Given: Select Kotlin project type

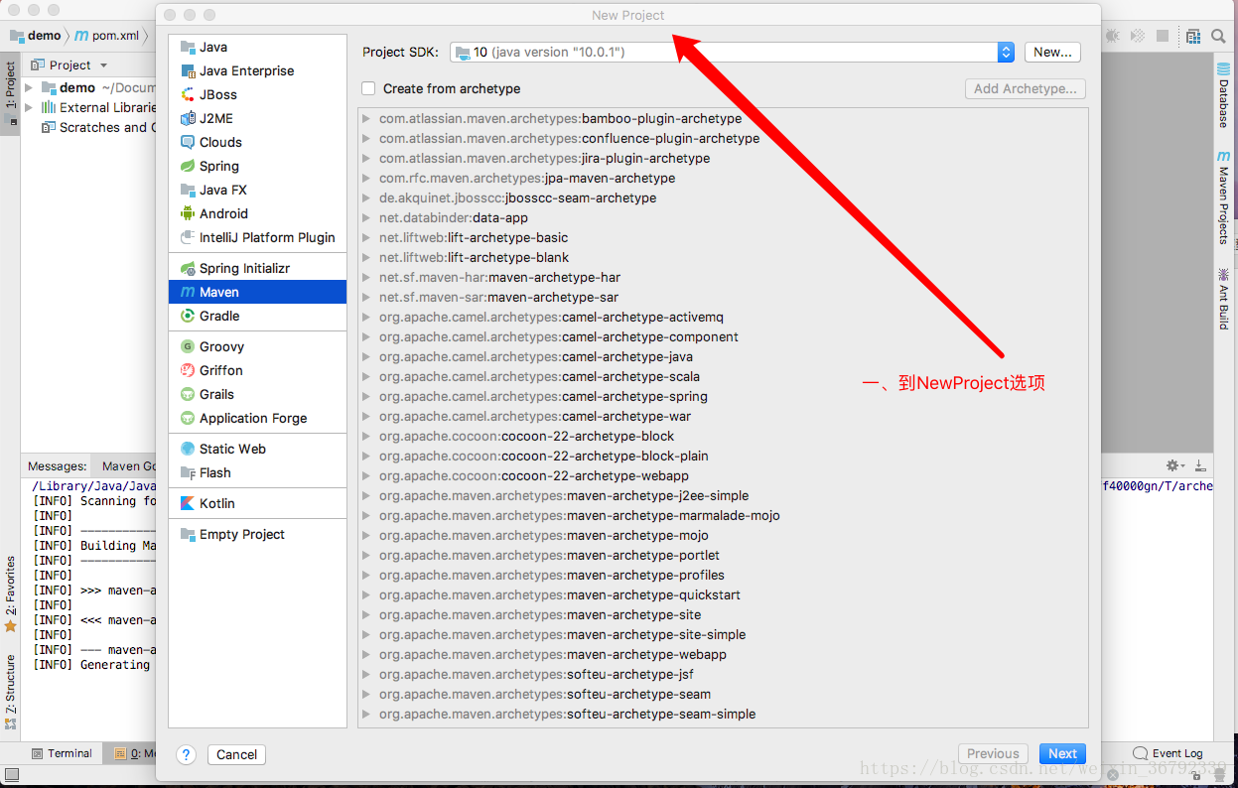Looking at the screenshot, I should point(257,503).
